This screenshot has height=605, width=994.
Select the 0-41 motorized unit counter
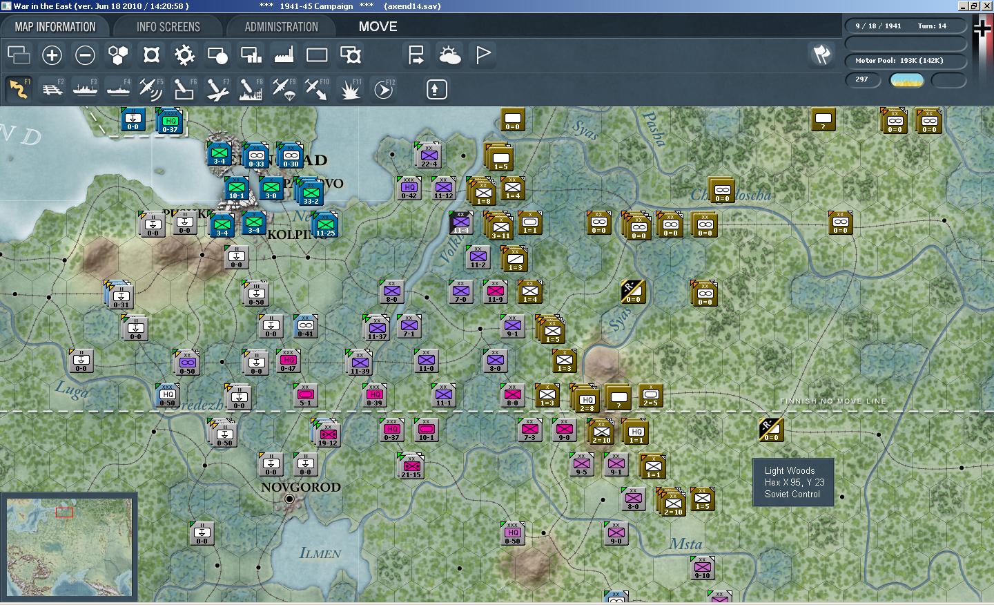click(305, 326)
